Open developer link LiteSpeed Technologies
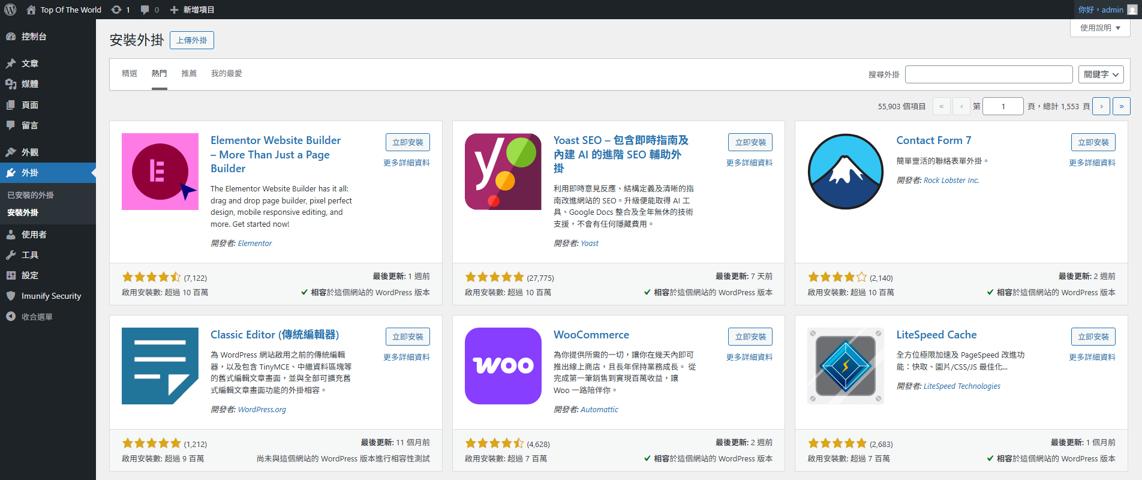1142x480 pixels. [x=962, y=386]
